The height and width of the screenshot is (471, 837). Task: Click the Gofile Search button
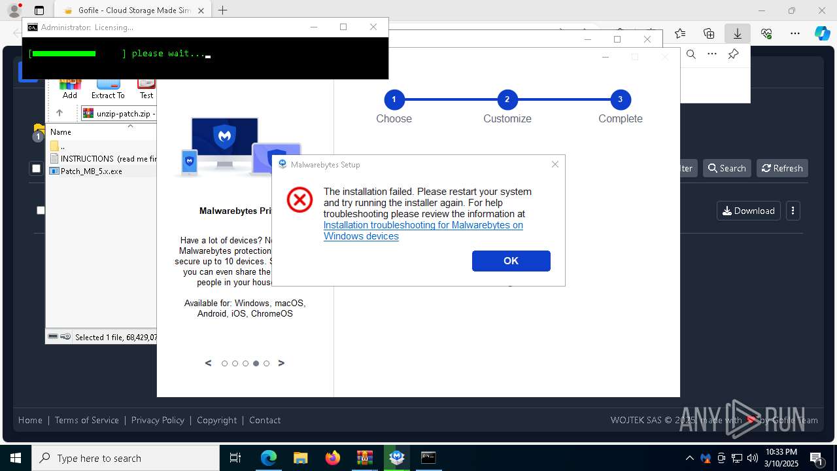(x=726, y=168)
